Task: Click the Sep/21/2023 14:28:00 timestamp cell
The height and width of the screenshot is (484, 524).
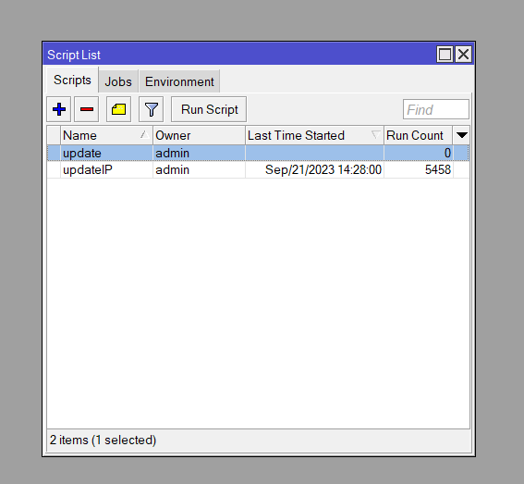Action: click(x=314, y=170)
